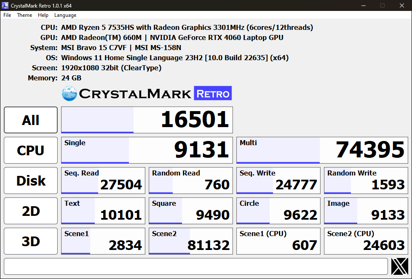Click the 3D Scene2 score 81132

(x=191, y=241)
